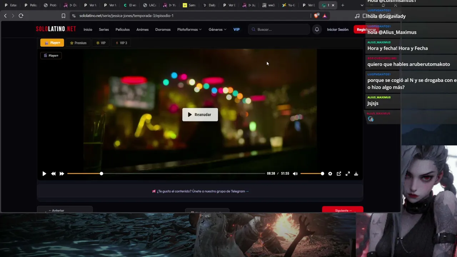Open the Animes section
Viewport: 457px width, 257px height.
tap(142, 30)
